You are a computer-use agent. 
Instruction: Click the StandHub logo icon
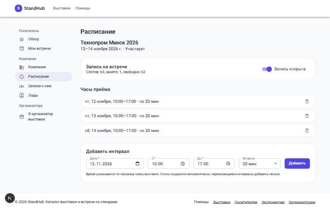click(18, 8)
